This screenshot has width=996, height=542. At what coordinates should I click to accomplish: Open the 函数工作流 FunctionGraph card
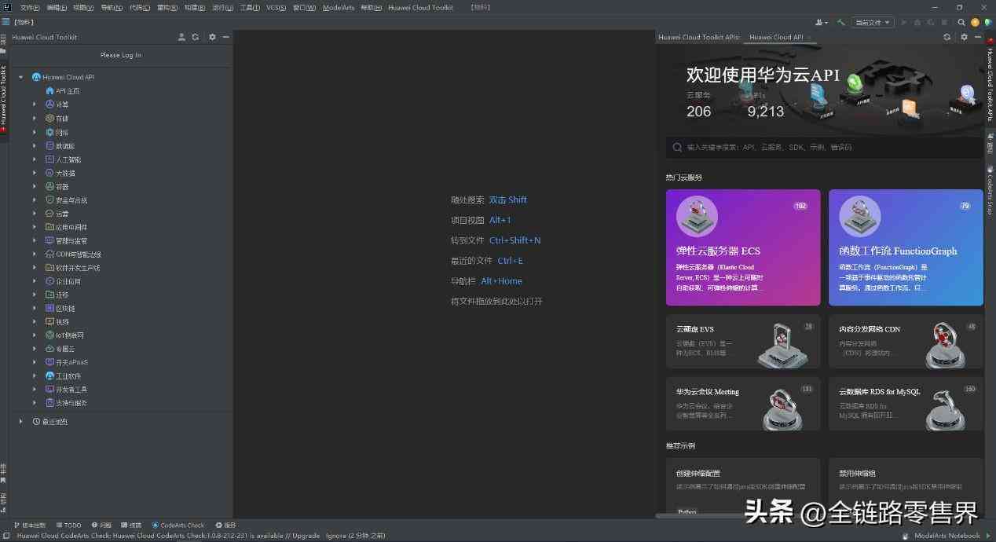coord(906,247)
